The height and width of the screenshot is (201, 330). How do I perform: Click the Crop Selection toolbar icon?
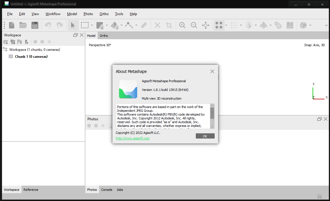pyautogui.click(x=169, y=25)
